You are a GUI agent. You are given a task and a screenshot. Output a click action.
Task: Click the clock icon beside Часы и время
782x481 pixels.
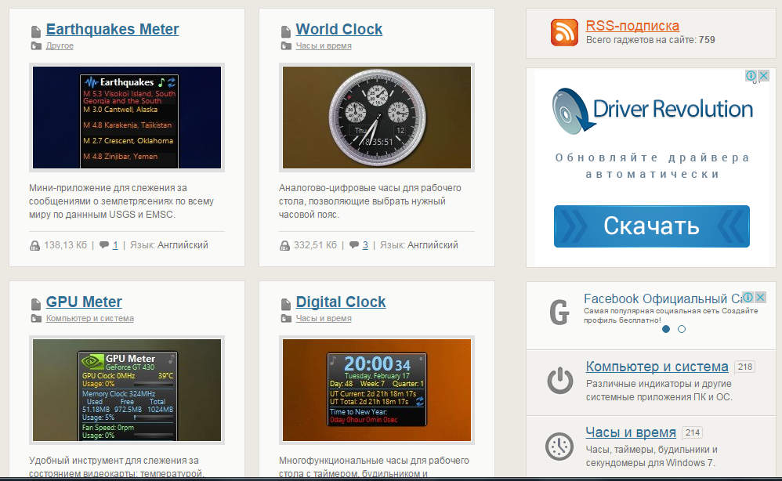point(559,446)
